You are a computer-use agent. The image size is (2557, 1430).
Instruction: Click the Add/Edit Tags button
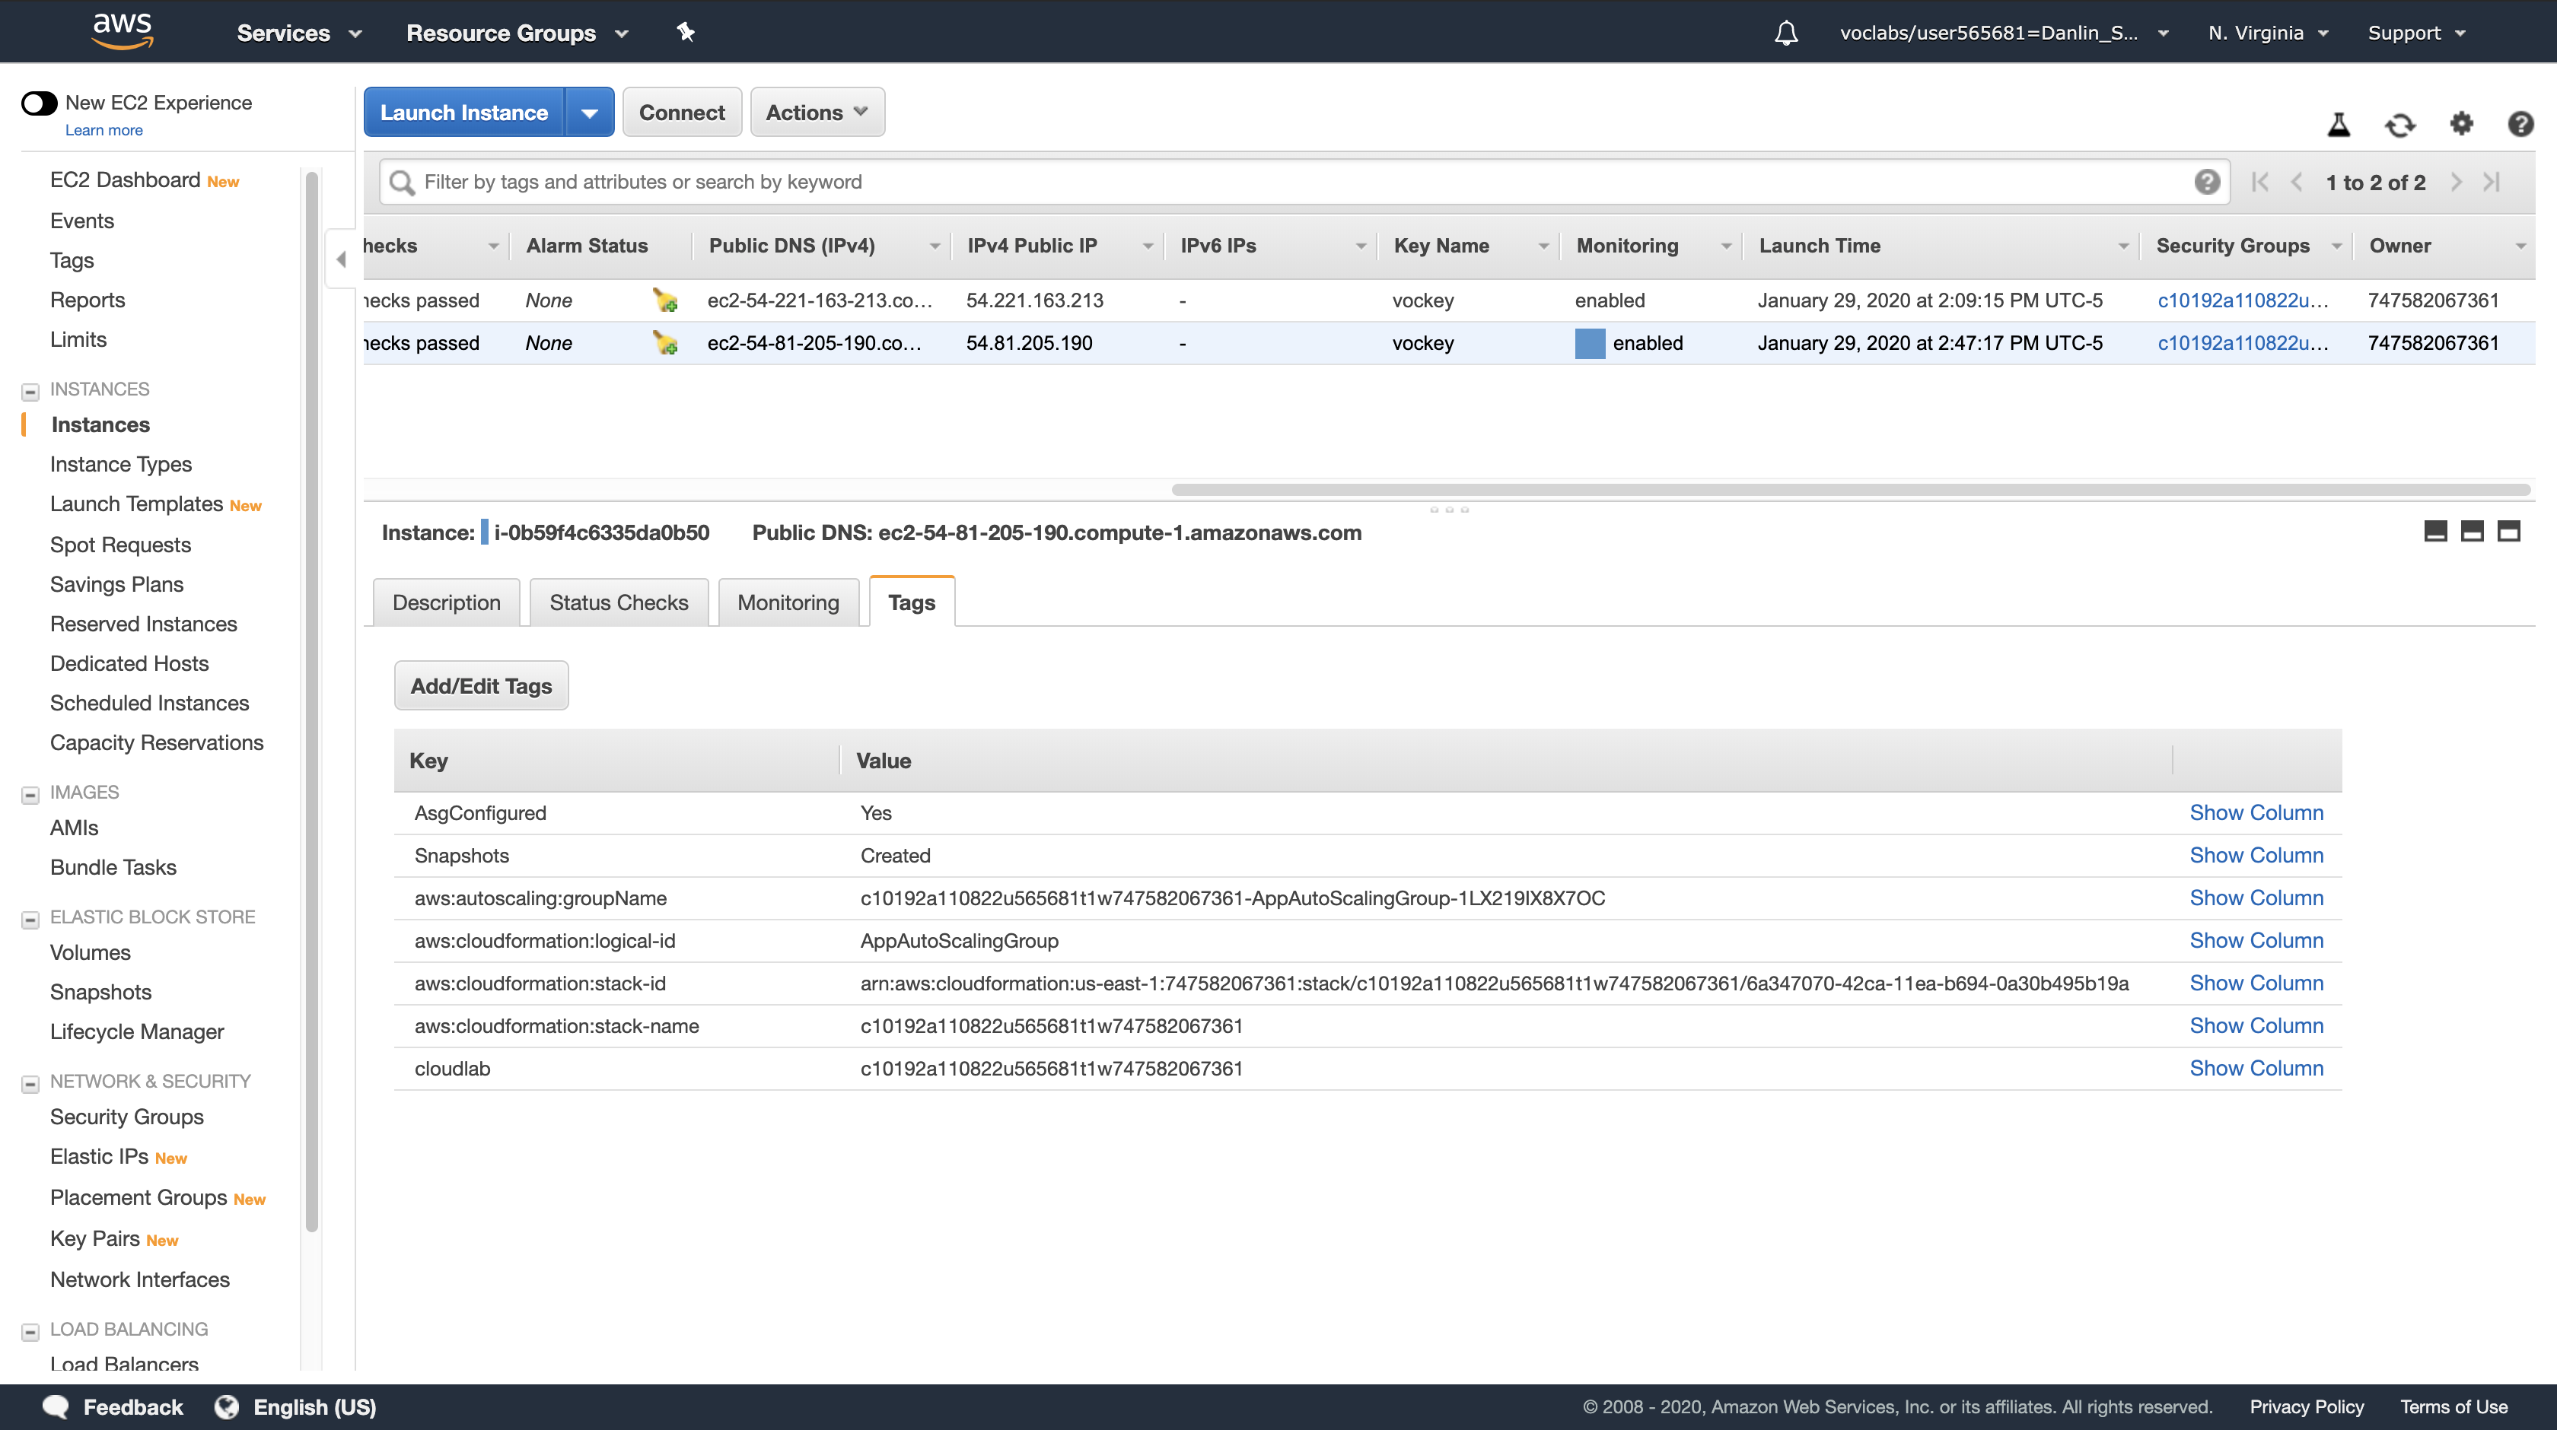(x=480, y=687)
